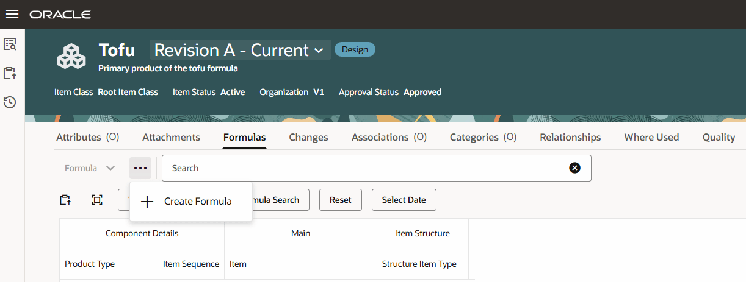Image resolution: width=746 pixels, height=282 pixels.
Task: Click the Select Date button
Action: click(x=404, y=200)
